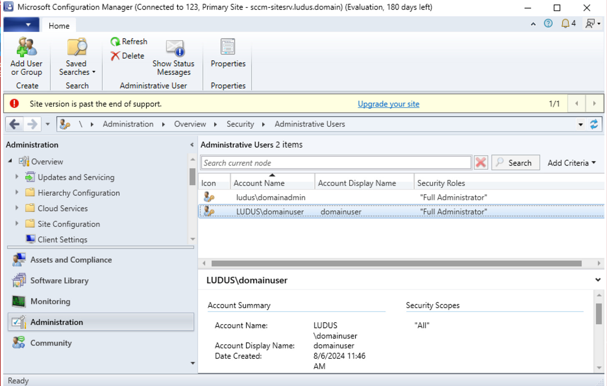
Task: Select Client Settings in the tree
Action: click(62, 239)
